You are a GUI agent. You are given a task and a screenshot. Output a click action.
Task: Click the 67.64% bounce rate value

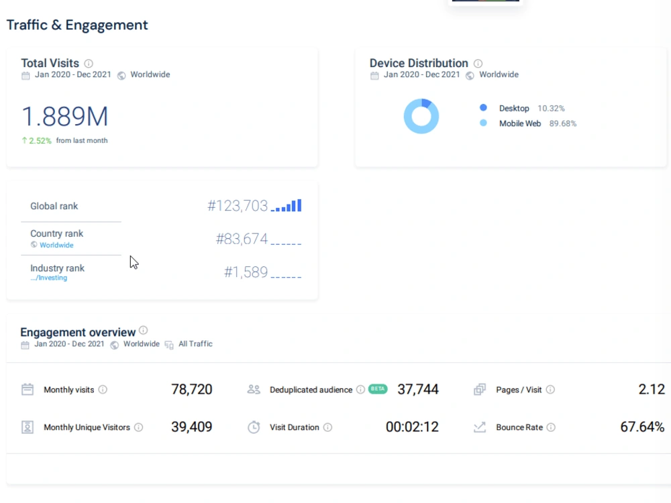[642, 427]
